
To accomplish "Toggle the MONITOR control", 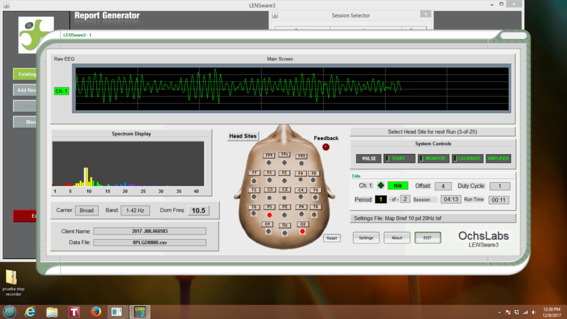I will (434, 158).
